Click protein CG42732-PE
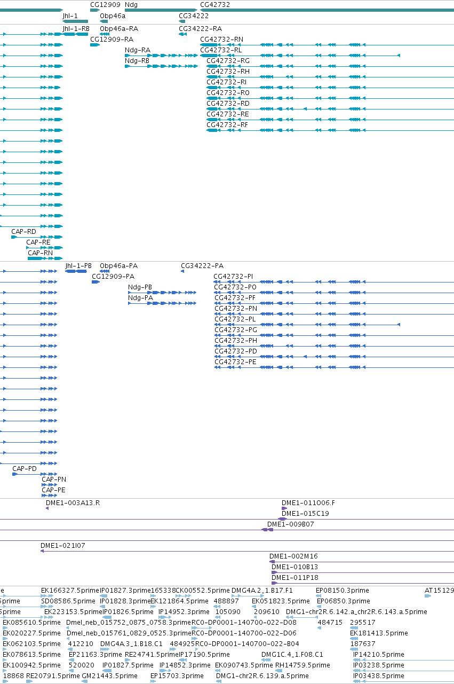 [x=235, y=361]
